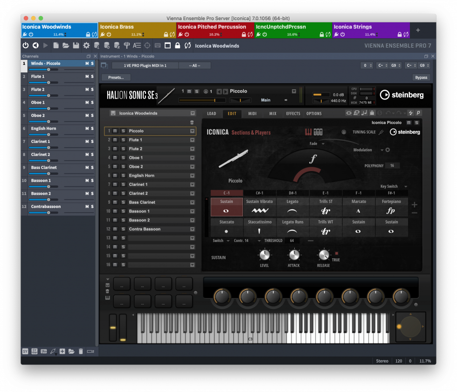The image size is (457, 392).
Task: Click the lightning bolt icon in HALion toolbar
Action: click(410, 113)
